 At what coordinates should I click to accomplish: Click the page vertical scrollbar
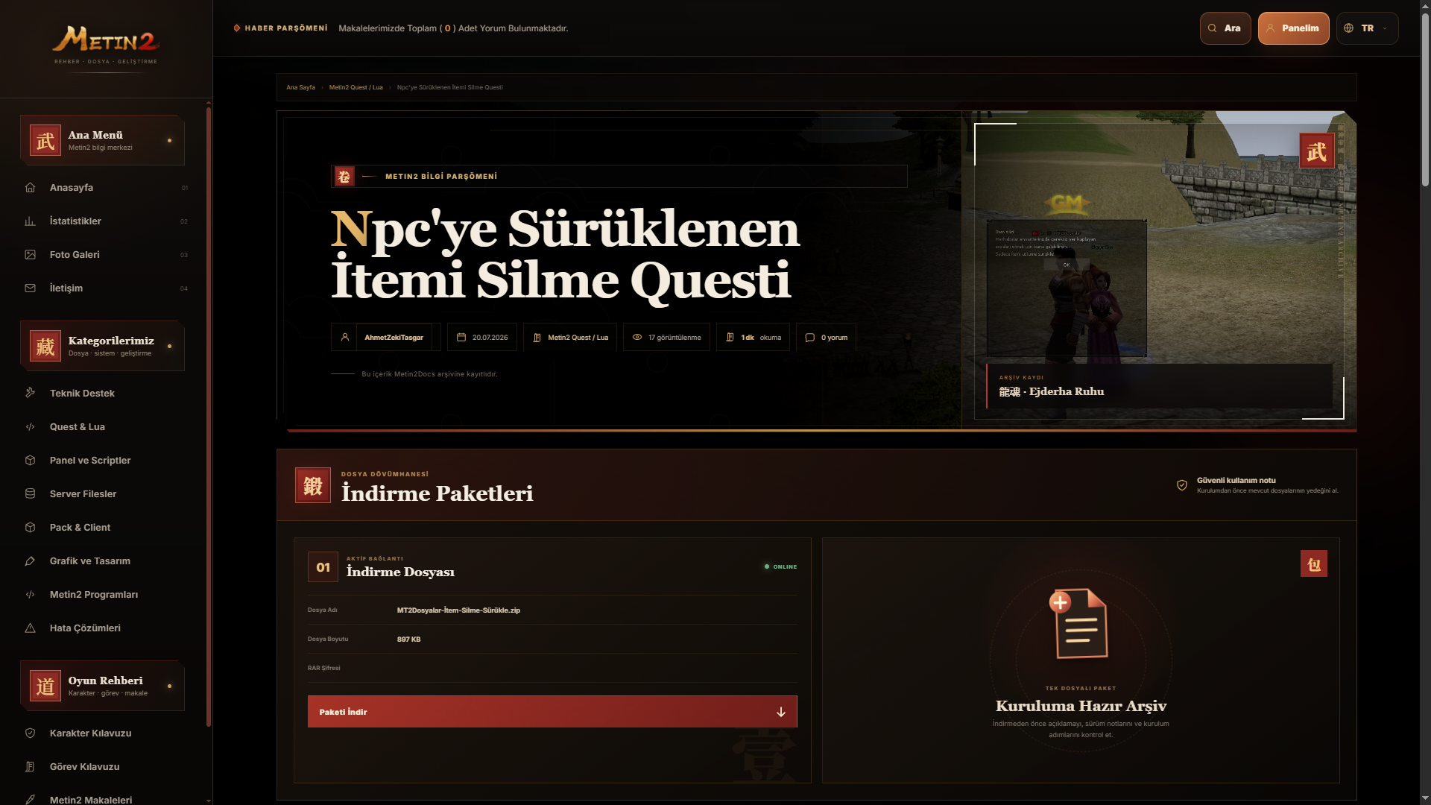(x=1425, y=101)
